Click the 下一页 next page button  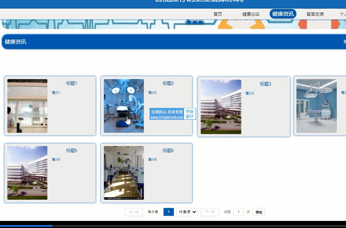point(210,212)
